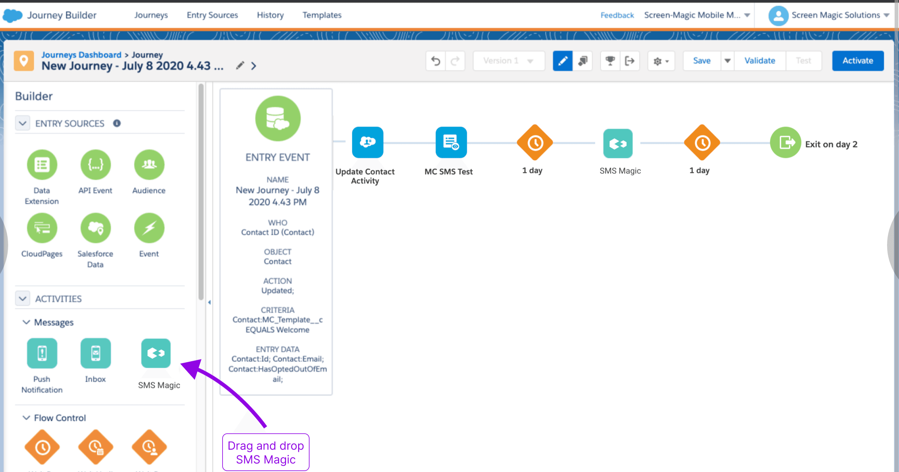This screenshot has height=472, width=899.
Task: Go to the Templates tab
Action: (322, 15)
